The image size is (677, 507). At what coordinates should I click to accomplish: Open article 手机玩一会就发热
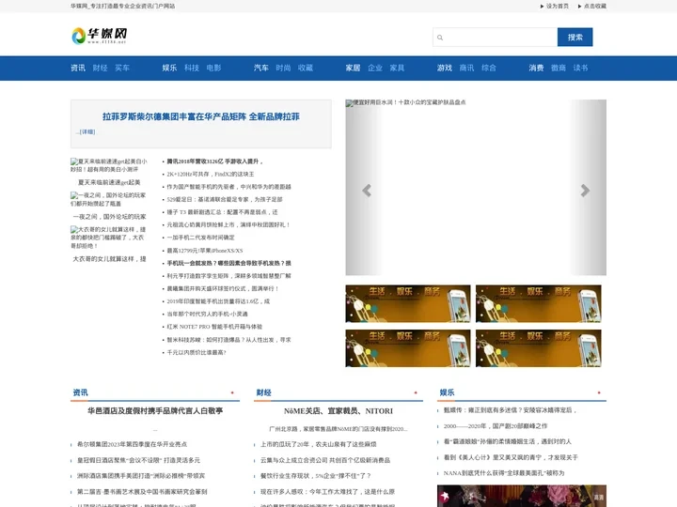pyautogui.click(x=228, y=263)
